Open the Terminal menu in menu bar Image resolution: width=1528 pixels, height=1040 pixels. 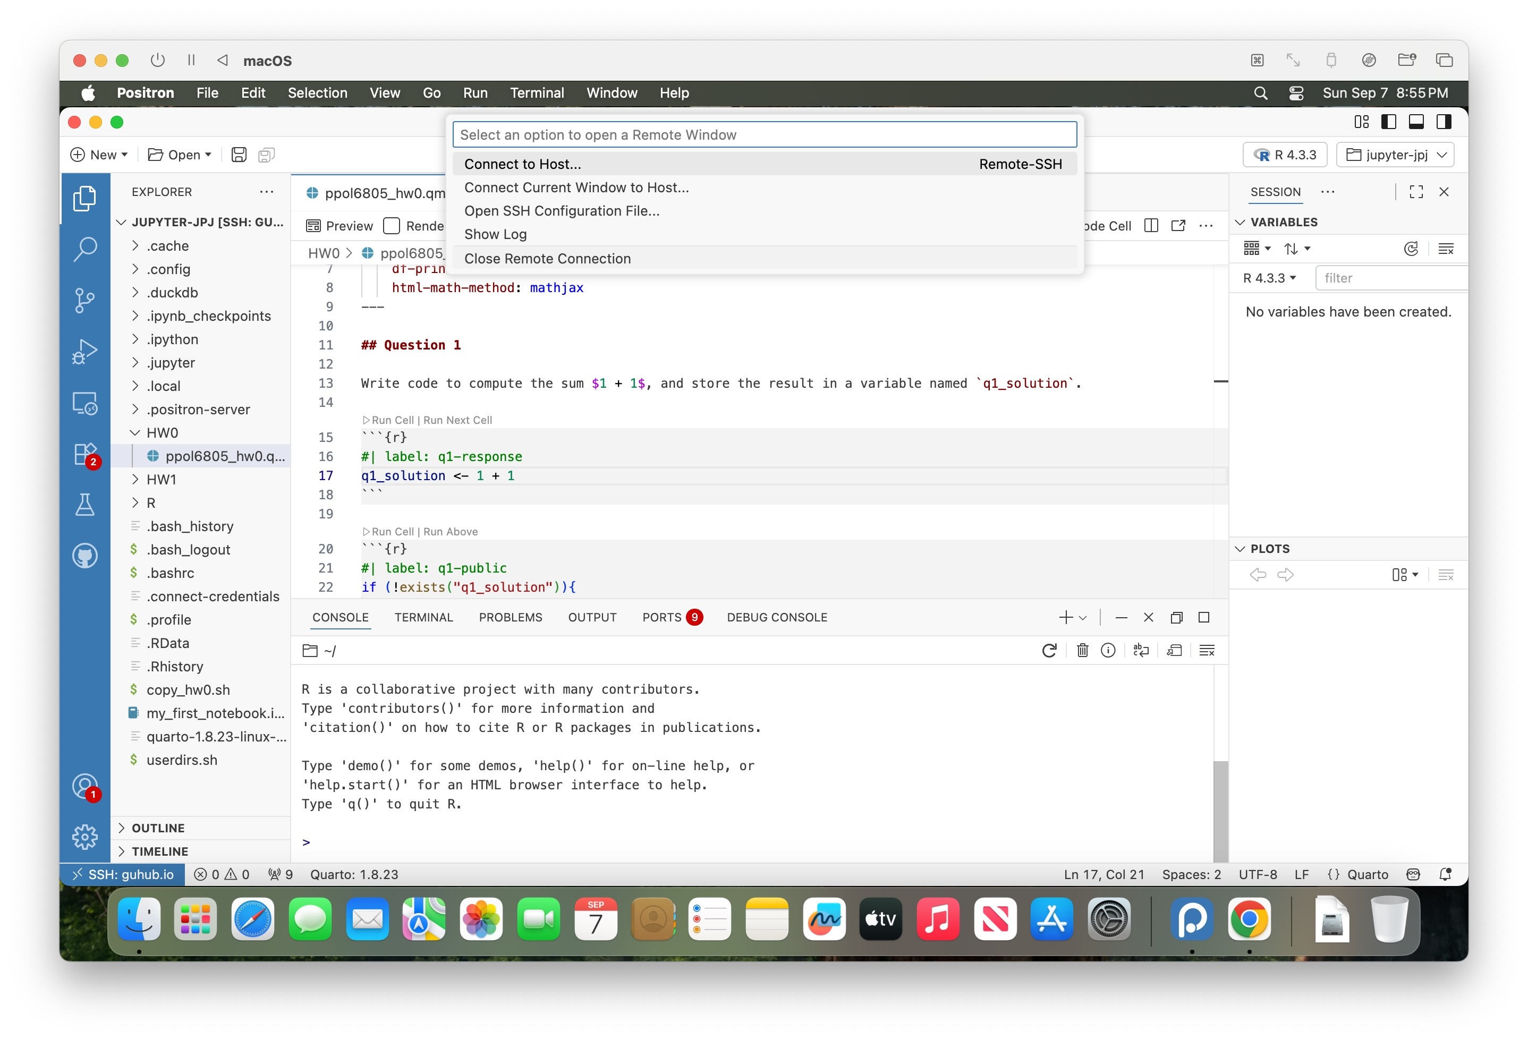tap(537, 93)
